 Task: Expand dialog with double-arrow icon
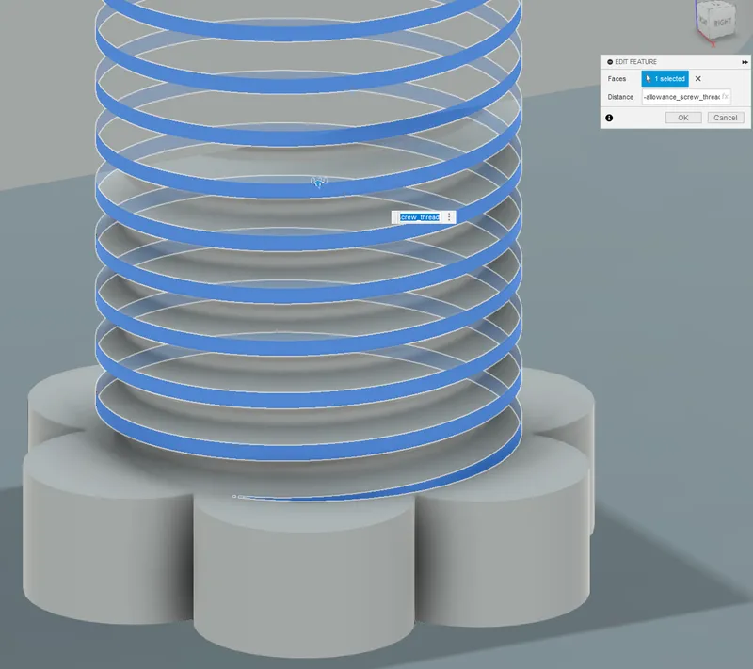[745, 62]
